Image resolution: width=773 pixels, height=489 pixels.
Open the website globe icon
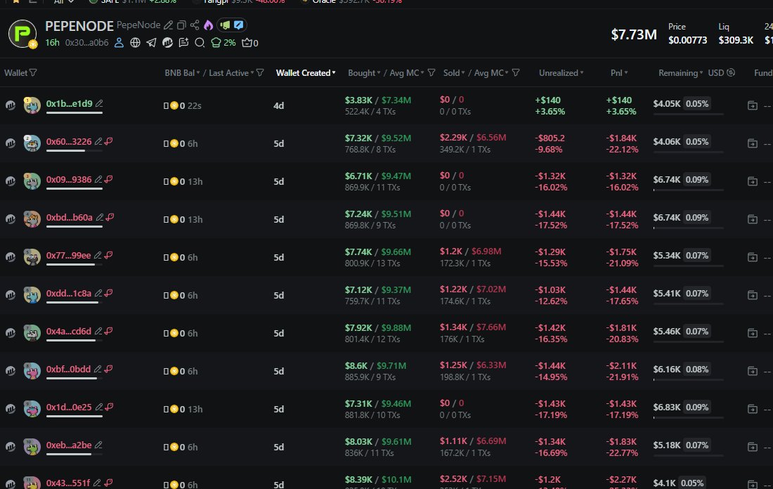(135, 43)
